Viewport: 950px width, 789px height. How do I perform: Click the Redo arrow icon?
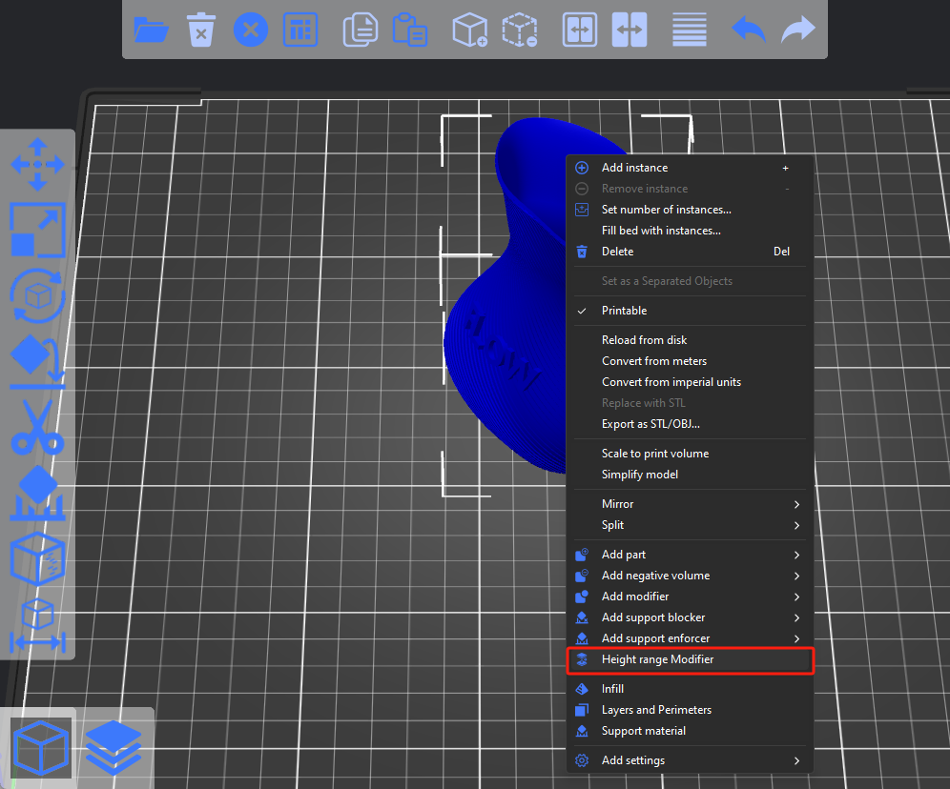point(798,30)
